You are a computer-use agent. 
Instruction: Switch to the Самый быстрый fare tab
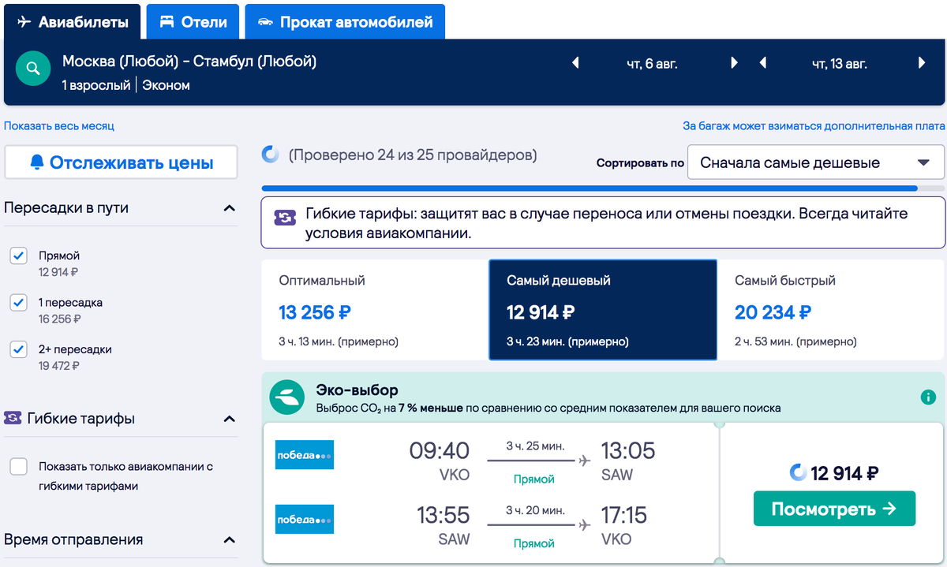click(x=831, y=311)
